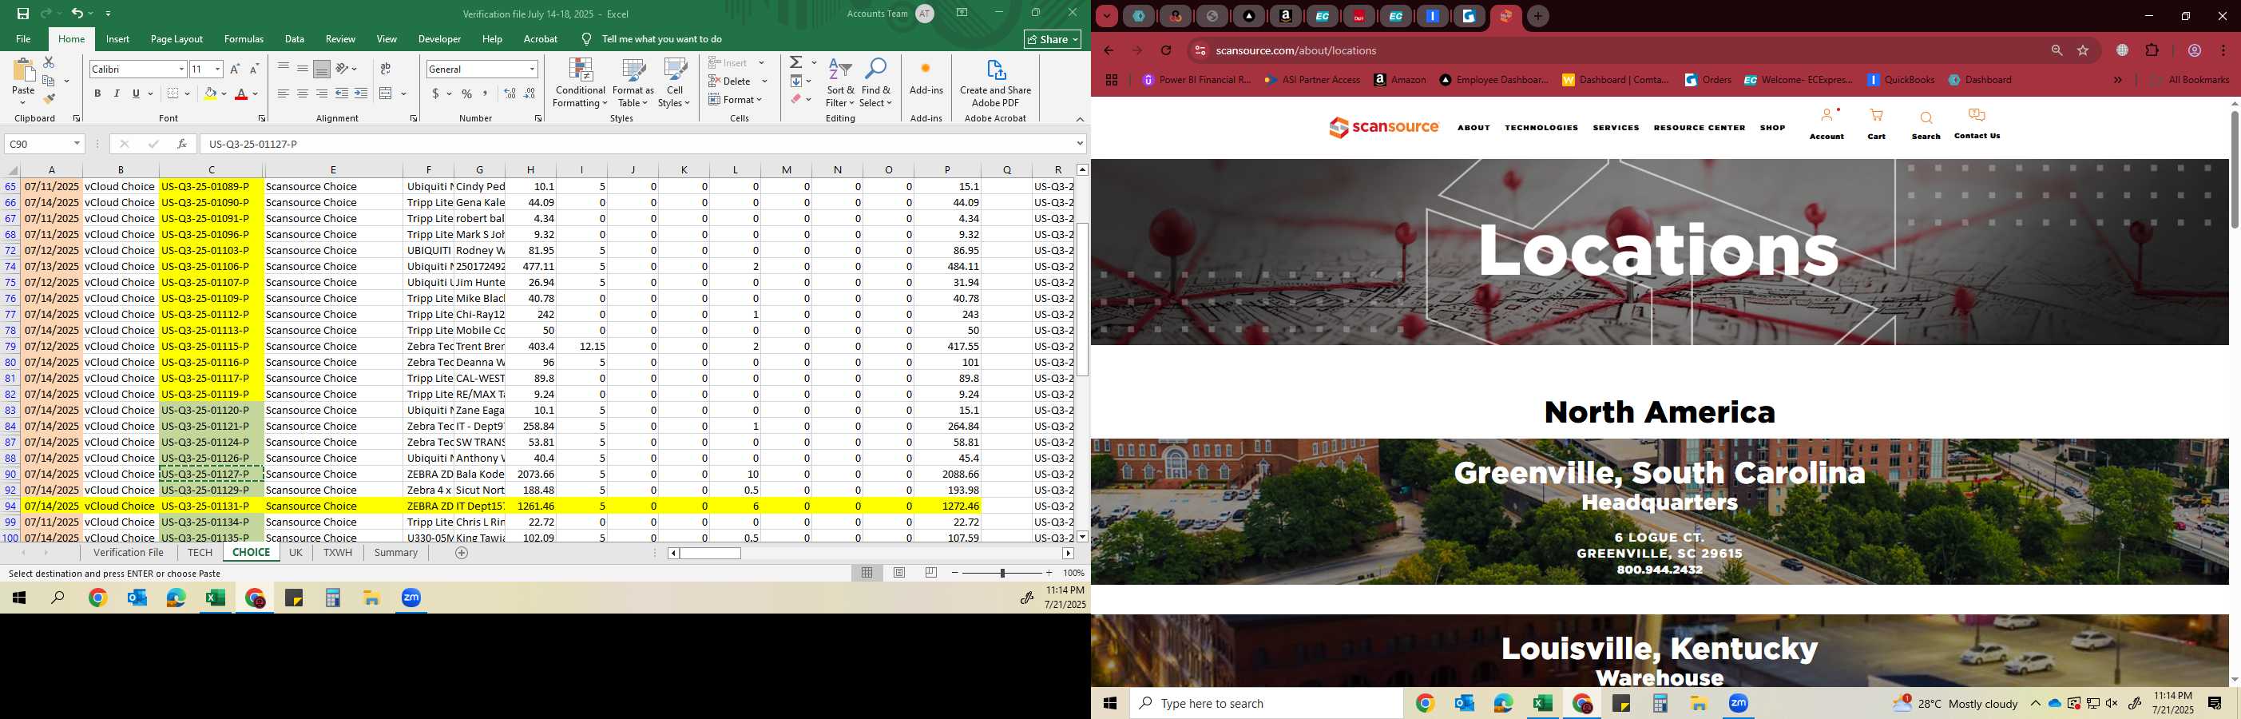The image size is (2241, 719).
Task: Switch to Page Layout view in status bar
Action: coord(898,573)
